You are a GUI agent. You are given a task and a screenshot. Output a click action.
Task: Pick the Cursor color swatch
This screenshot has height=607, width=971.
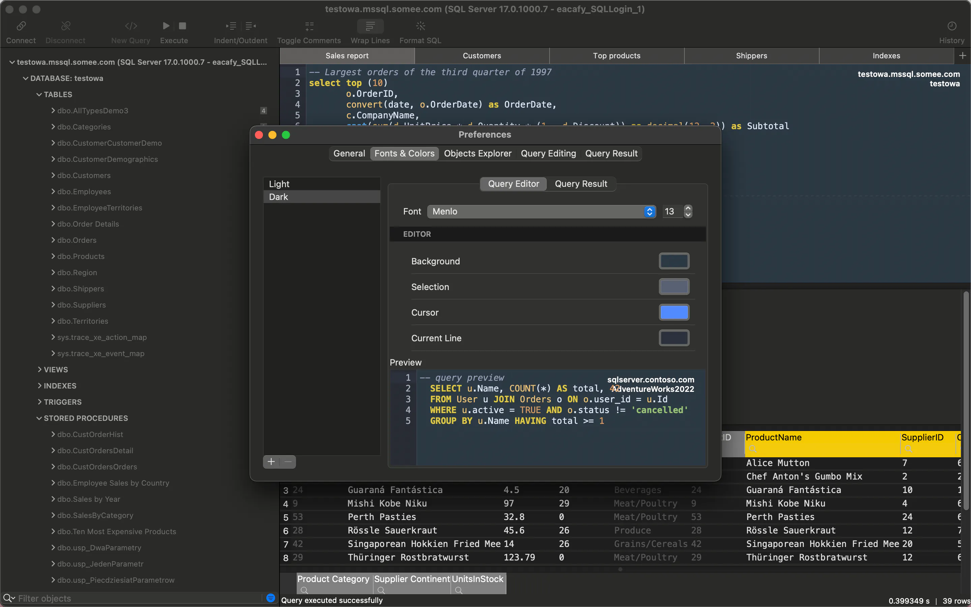pos(674,312)
